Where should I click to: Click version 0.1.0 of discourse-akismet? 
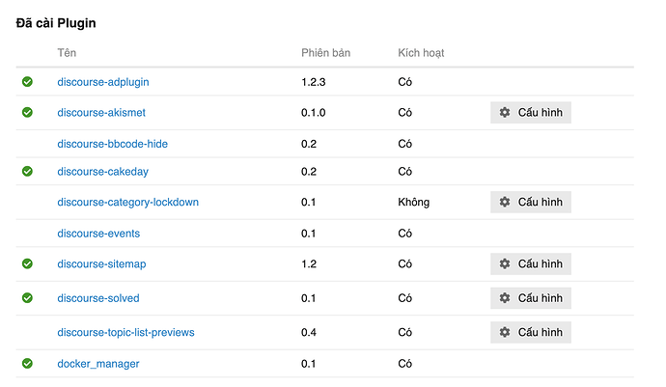[x=314, y=113]
